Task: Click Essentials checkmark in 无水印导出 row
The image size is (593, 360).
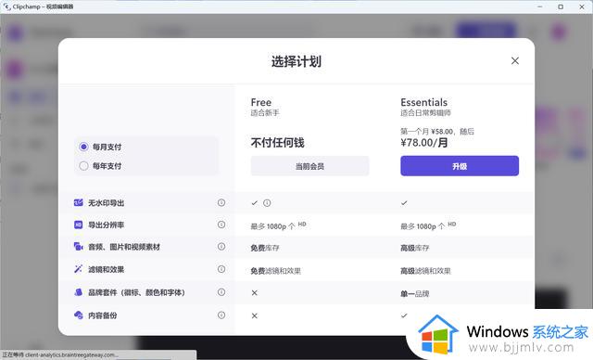Action: pos(404,203)
